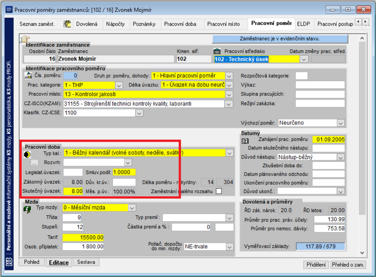Click the building icon beside Pracovní středisko
Screen dimensions: 376x277
click(217, 51)
